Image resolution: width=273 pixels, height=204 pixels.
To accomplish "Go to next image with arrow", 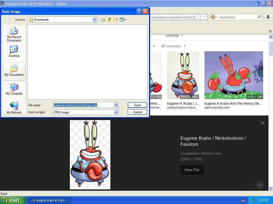I will click(x=260, y=185).
